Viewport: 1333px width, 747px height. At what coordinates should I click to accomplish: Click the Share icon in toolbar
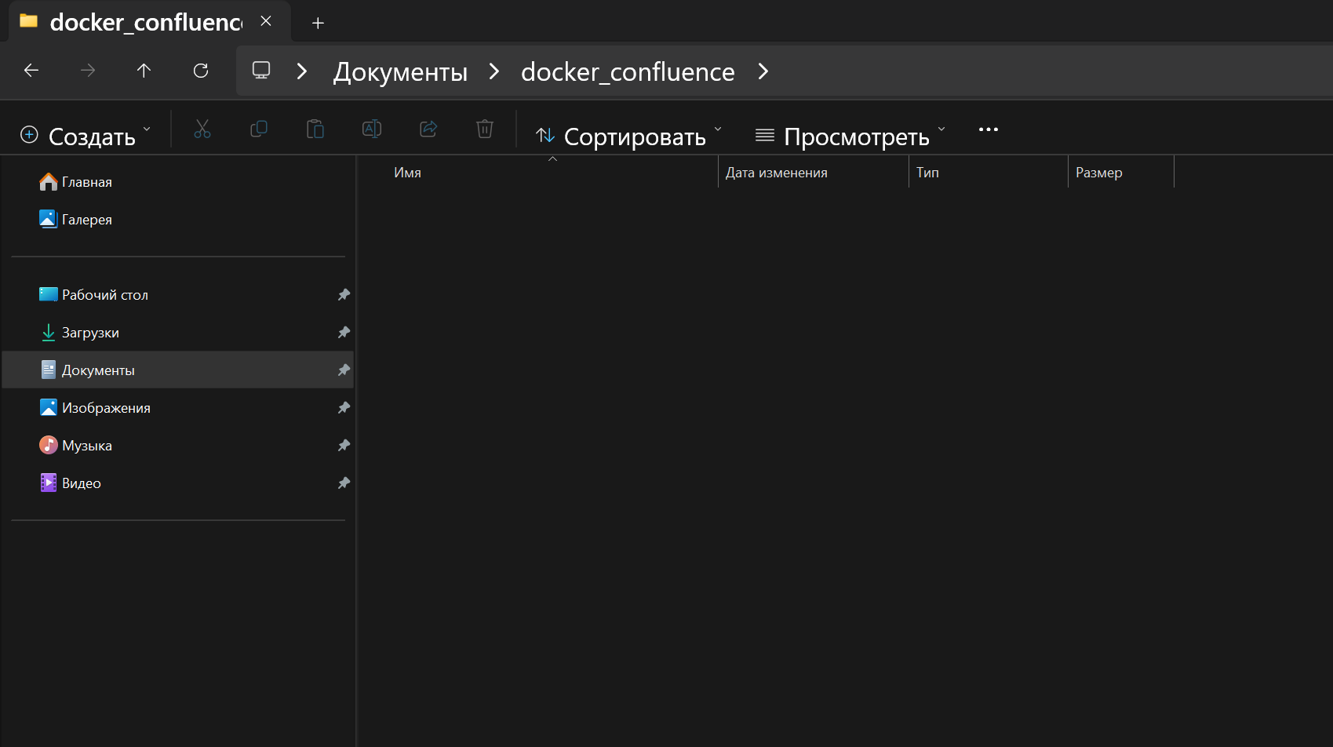pyautogui.click(x=428, y=129)
